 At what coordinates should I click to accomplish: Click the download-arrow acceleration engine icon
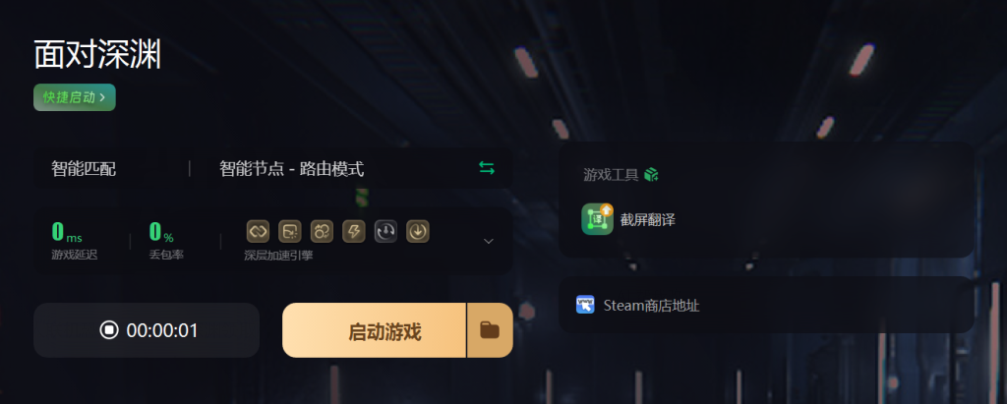[x=418, y=231]
